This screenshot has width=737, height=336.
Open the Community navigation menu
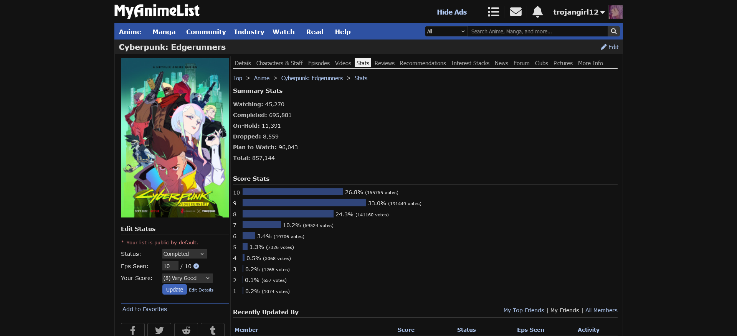[206, 32]
